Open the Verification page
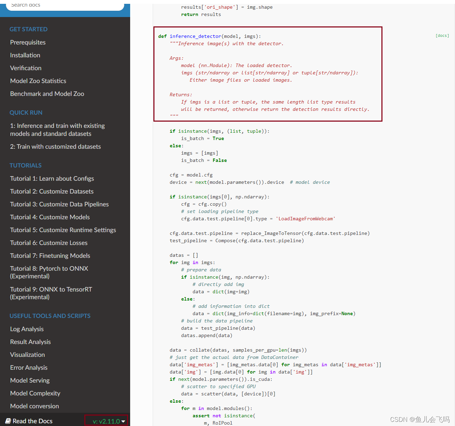455x426 pixels. pos(26,68)
